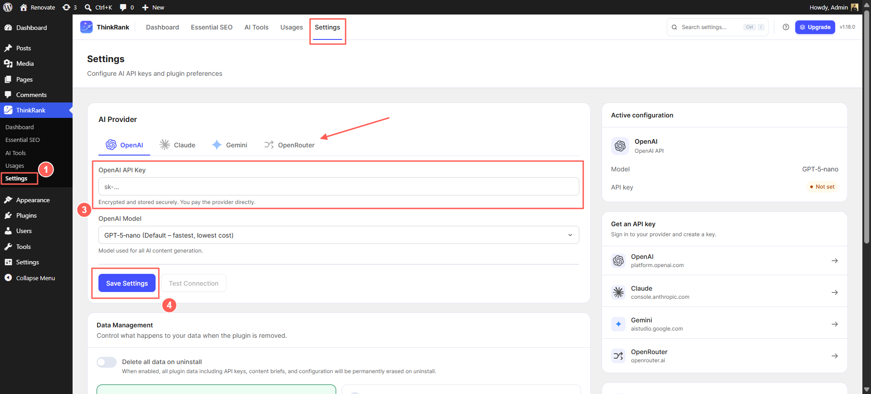Click Collapse Menu in the sidebar
This screenshot has width=871, height=394.
tap(36, 278)
